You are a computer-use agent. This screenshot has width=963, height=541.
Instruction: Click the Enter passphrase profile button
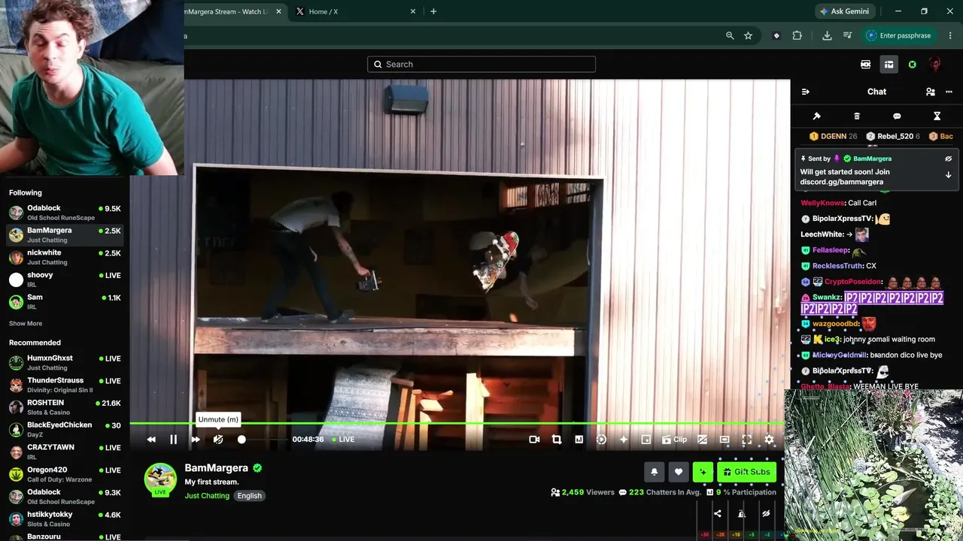[x=901, y=35]
